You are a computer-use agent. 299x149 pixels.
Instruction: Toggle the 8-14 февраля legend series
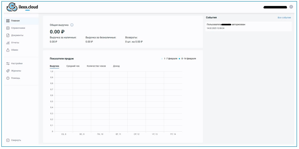(187, 59)
